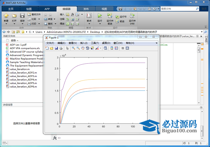Switch to the APP tab

click(47, 9)
